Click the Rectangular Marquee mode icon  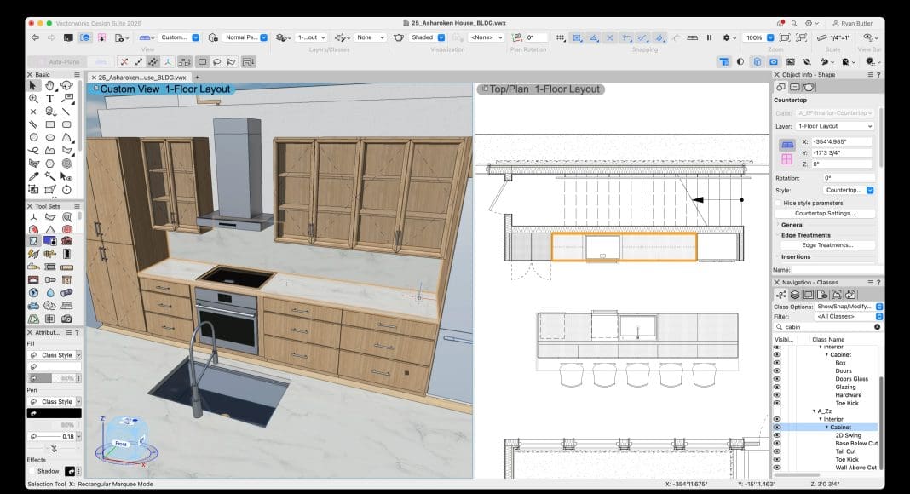(203, 61)
